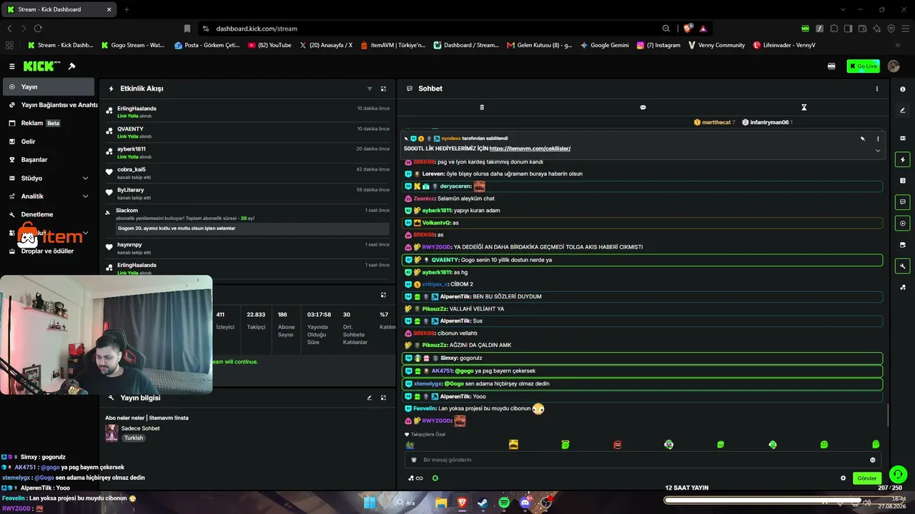Click the chat bubble icon in Sohbet toolbar
The image size is (915, 514).
(643, 107)
